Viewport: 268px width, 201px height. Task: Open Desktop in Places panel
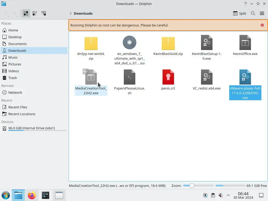[34, 37]
